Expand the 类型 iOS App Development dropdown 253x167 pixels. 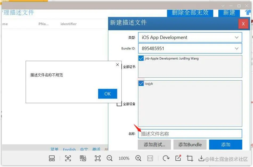pos(190,37)
